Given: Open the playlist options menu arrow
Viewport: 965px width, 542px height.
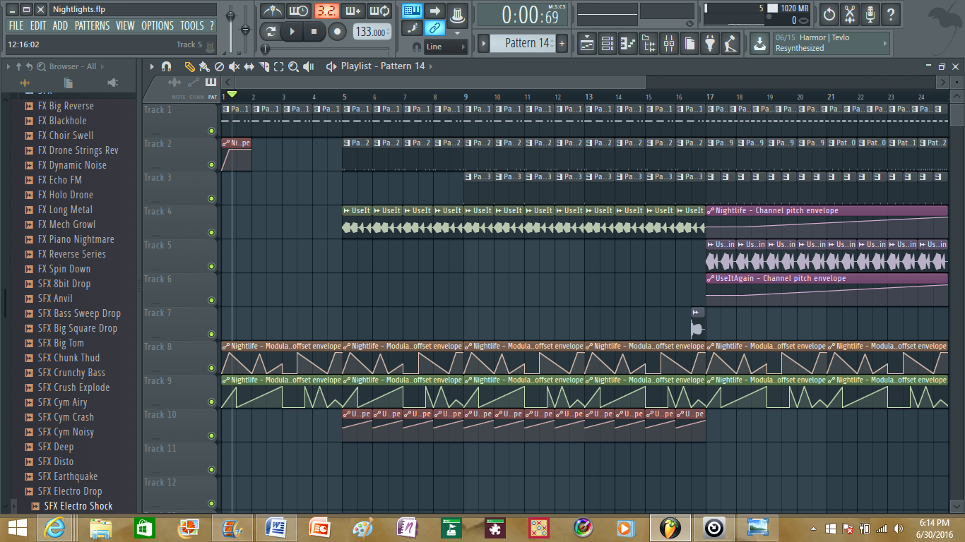Looking at the screenshot, I should (151, 66).
